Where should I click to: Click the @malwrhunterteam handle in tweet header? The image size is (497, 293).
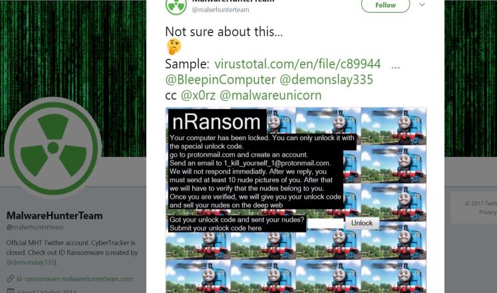coord(220,10)
